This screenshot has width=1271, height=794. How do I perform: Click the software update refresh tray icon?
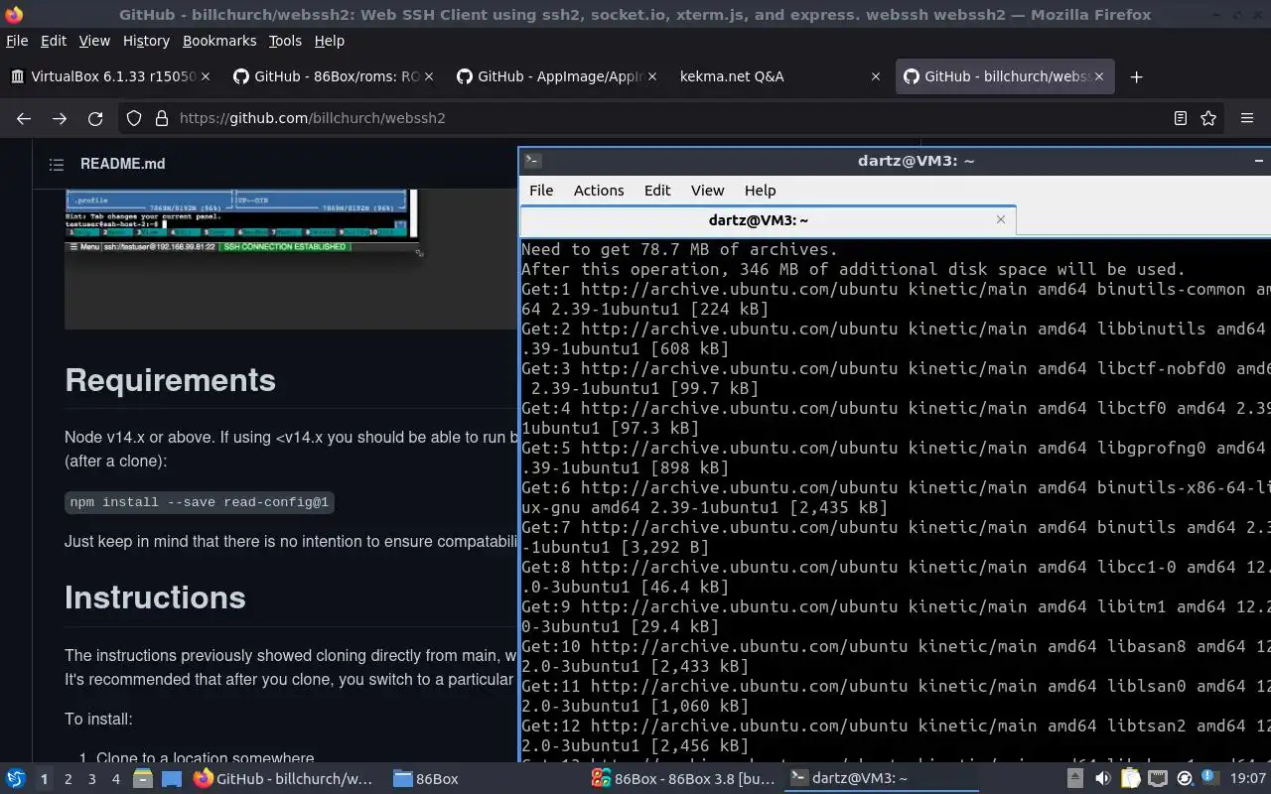pyautogui.click(x=1186, y=779)
